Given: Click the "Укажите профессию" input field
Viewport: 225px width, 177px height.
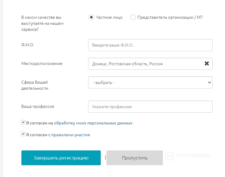Looking at the screenshot, I should [150, 107].
